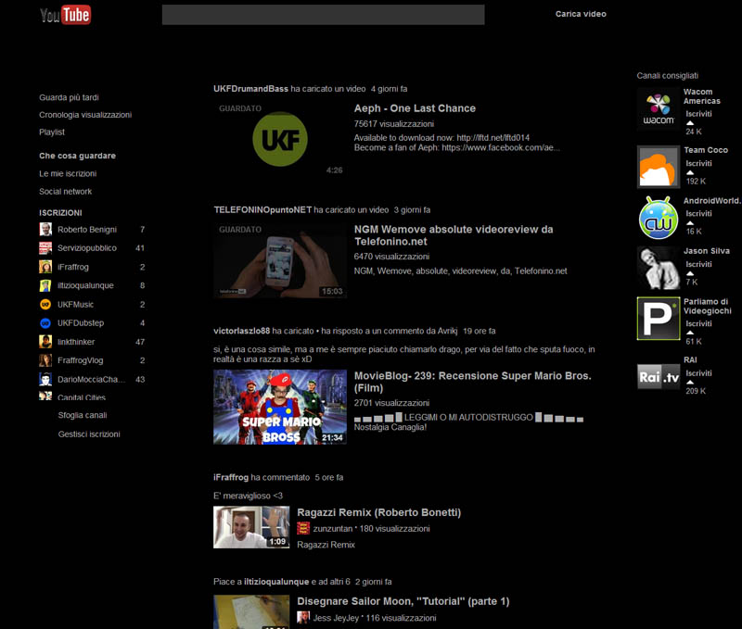
Task: Open Roberto Benigni subscription
Action: [x=87, y=230]
